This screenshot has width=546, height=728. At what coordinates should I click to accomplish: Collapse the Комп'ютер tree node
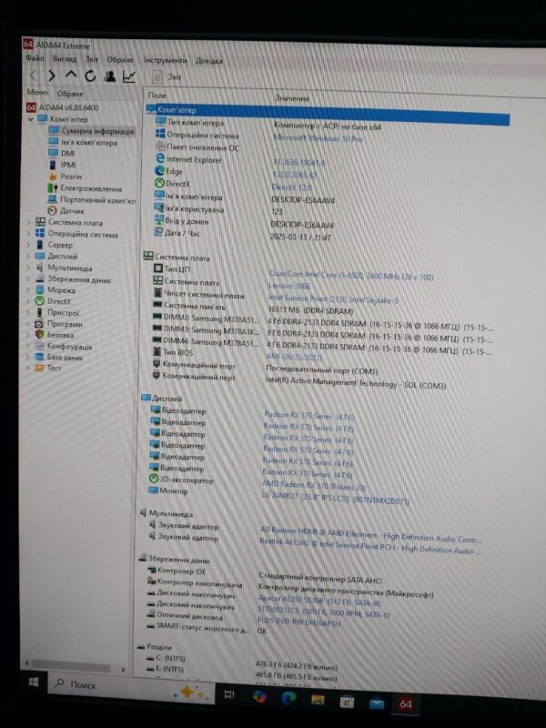[x=31, y=119]
